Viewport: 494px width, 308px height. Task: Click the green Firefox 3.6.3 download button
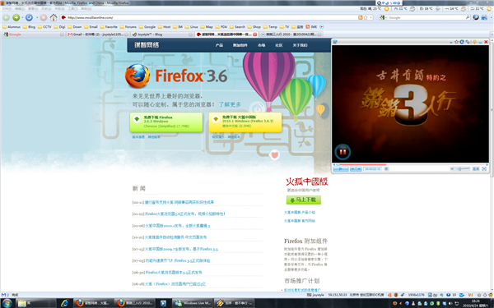point(166,122)
